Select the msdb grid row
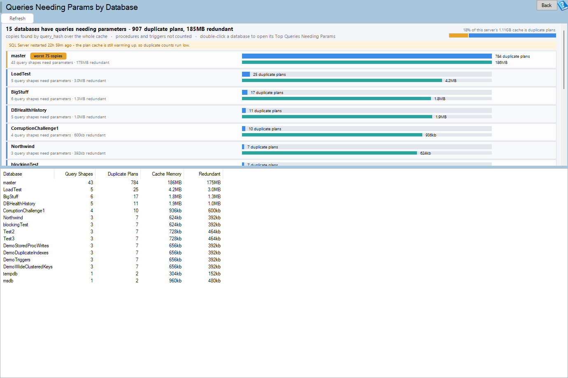Image resolution: width=568 pixels, height=378 pixels. [x=112, y=281]
